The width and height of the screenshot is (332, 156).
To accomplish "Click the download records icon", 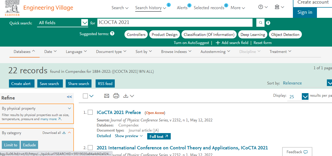I will [125, 96].
